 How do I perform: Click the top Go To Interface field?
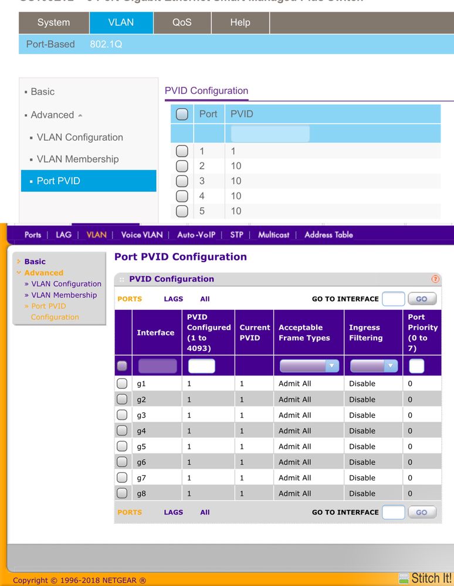(x=393, y=299)
